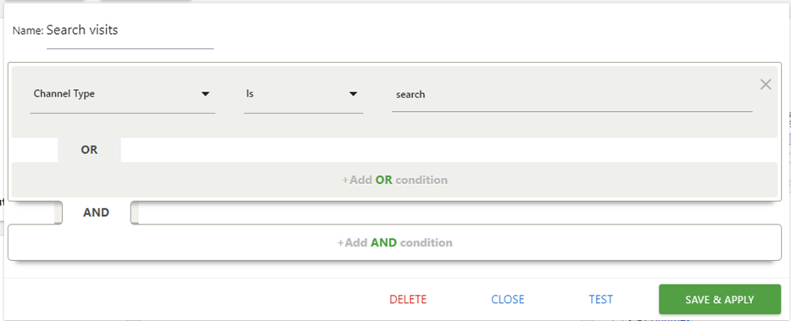Click the AND connector label
The image size is (791, 321).
(x=97, y=213)
